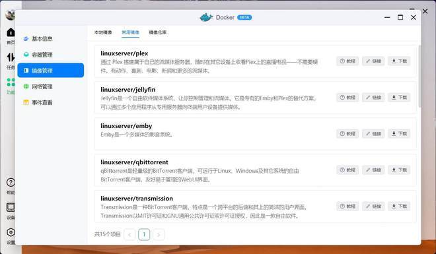
Task: Click the image list vertical scrollbar
Action: (419, 77)
